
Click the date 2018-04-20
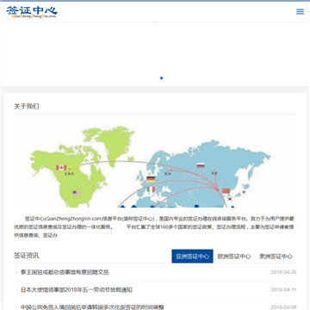coord(283,272)
